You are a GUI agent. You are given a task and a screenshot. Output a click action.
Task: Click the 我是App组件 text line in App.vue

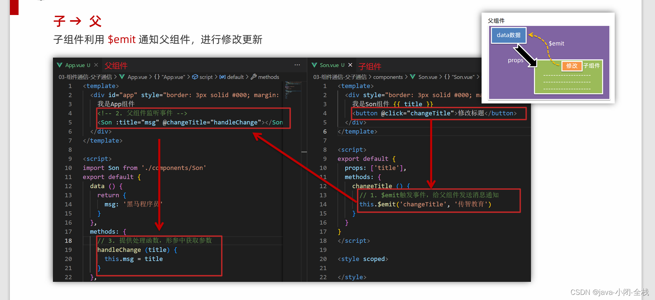click(116, 104)
